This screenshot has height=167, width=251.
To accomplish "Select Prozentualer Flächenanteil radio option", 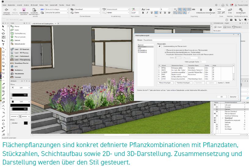I will (166, 54).
